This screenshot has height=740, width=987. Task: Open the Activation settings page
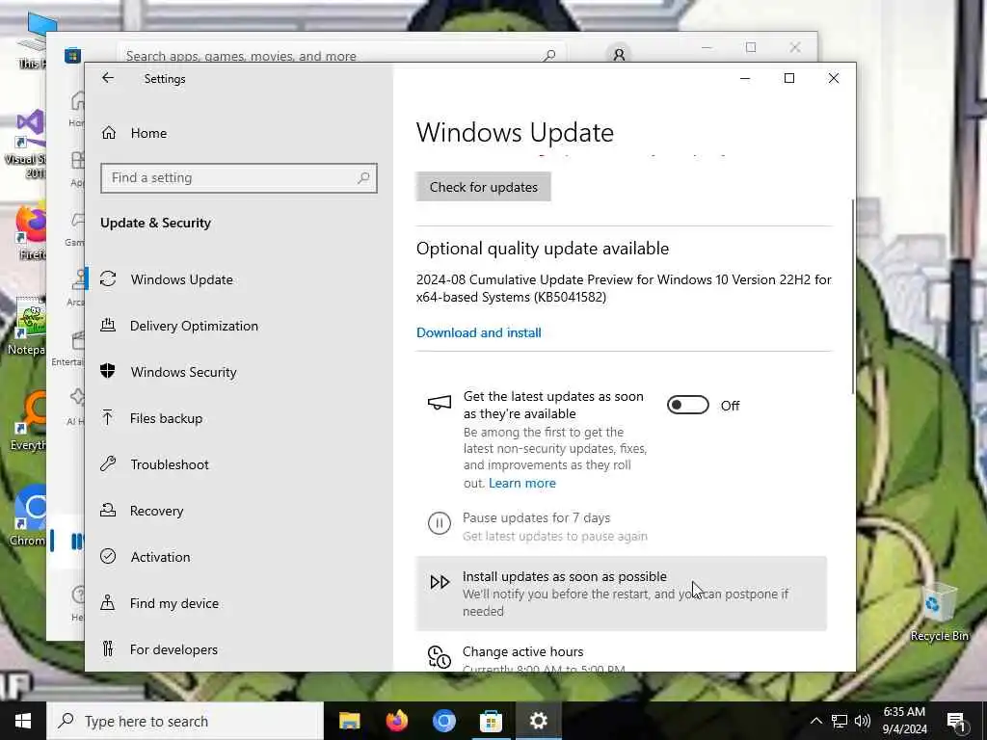[x=160, y=557]
